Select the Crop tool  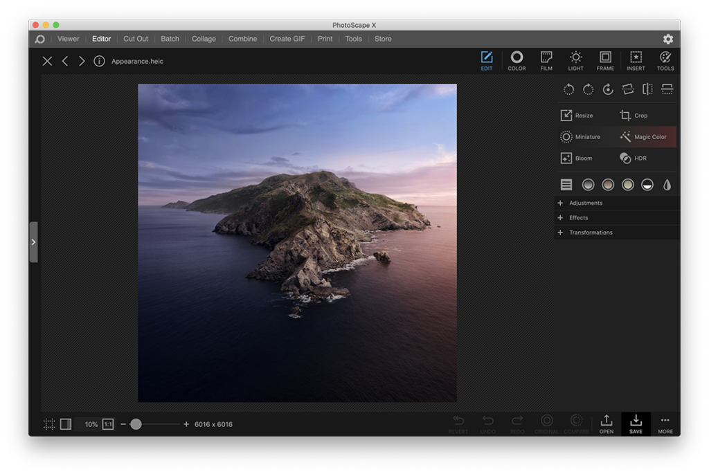(634, 116)
